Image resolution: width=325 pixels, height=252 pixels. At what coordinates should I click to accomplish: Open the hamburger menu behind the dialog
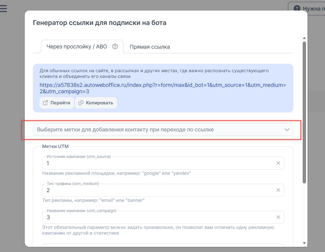pos(3,8)
